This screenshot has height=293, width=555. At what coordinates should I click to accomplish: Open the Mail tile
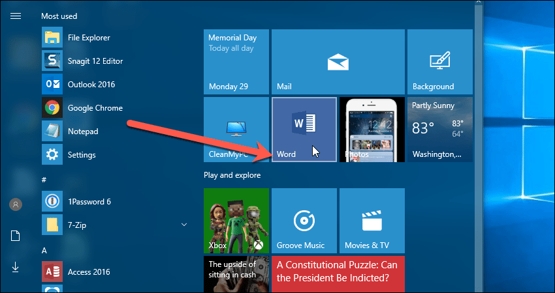coord(338,61)
